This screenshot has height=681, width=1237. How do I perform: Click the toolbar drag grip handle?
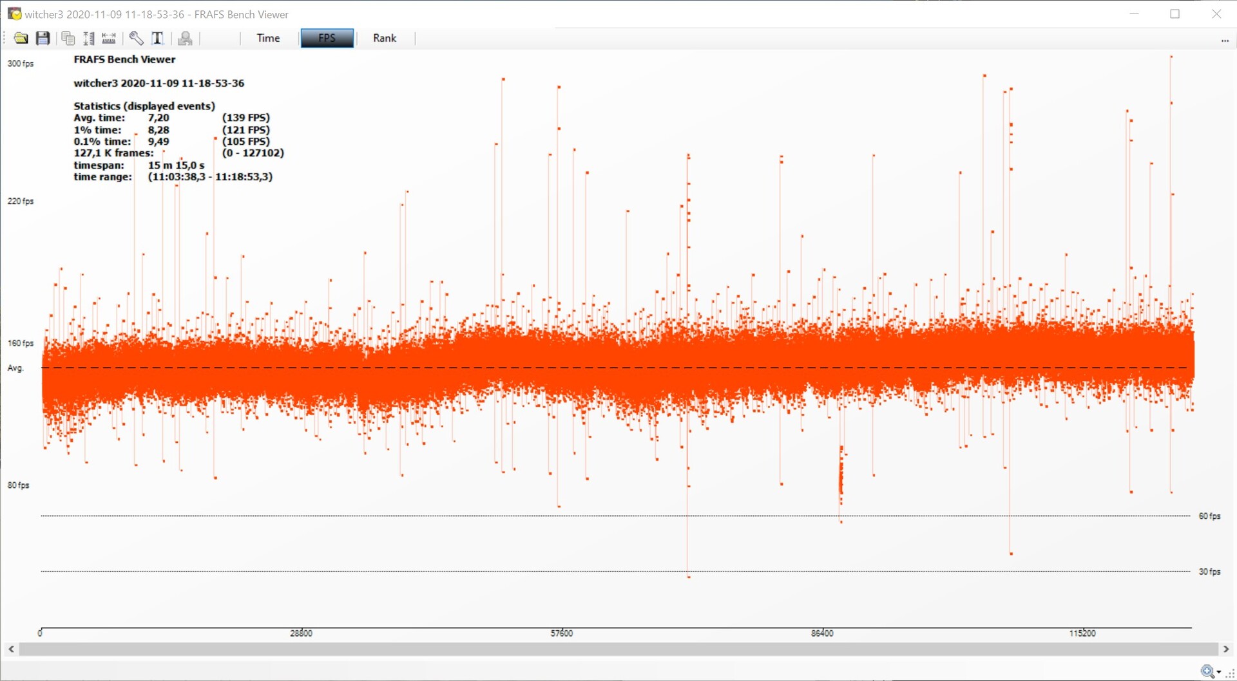5,39
